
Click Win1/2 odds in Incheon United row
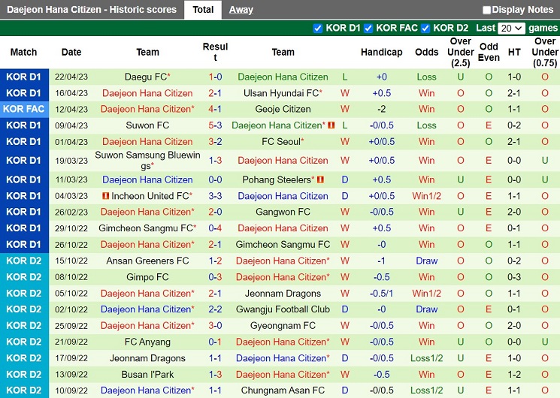point(426,196)
